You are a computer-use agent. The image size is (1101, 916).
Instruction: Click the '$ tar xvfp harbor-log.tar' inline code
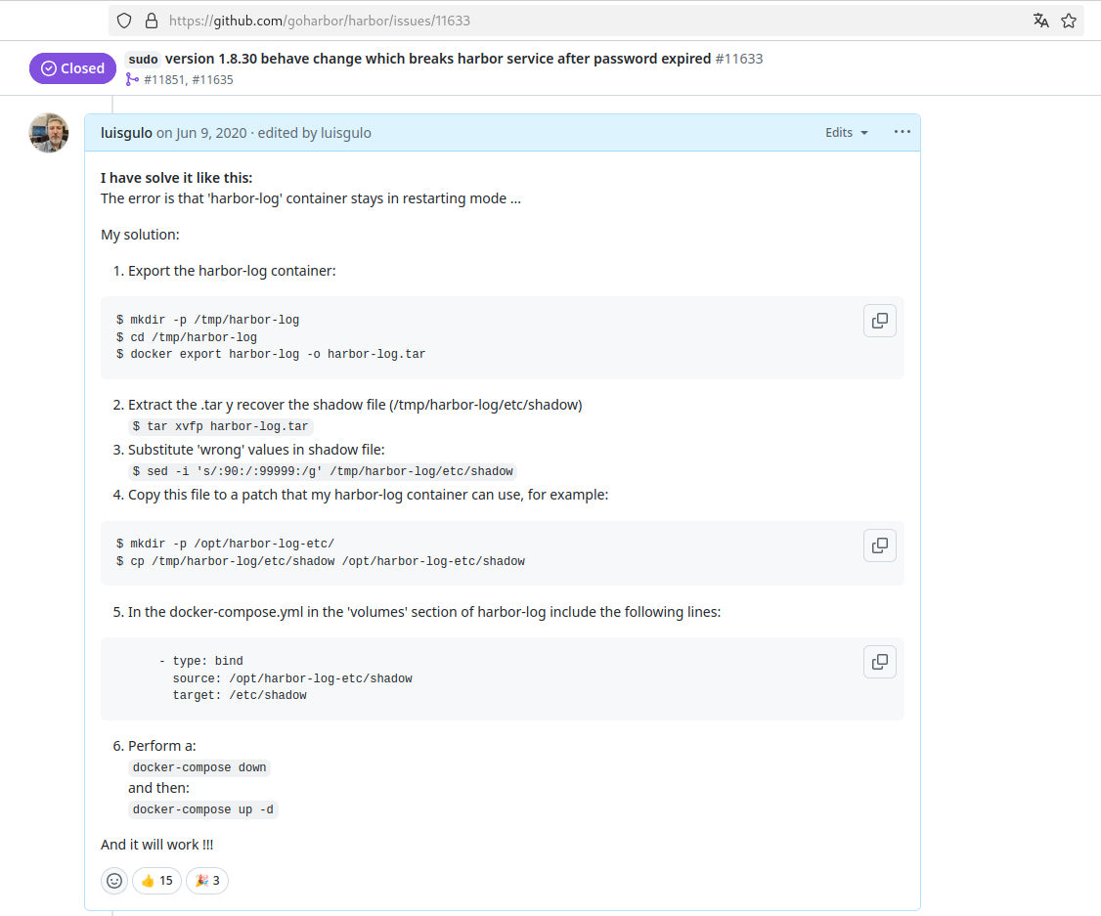pos(220,426)
